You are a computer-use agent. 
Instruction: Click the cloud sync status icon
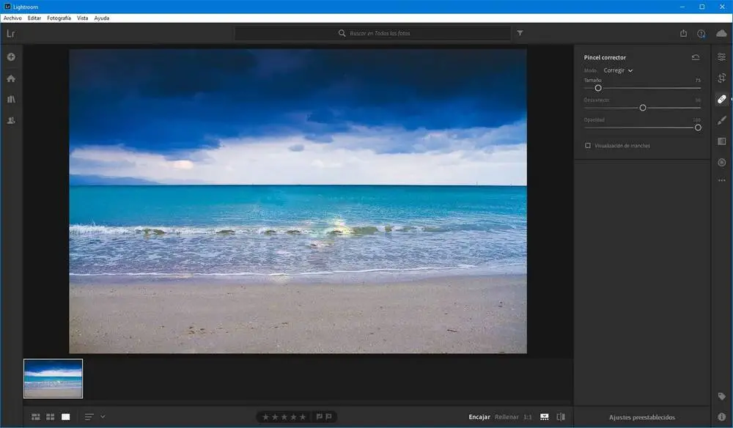(x=721, y=34)
